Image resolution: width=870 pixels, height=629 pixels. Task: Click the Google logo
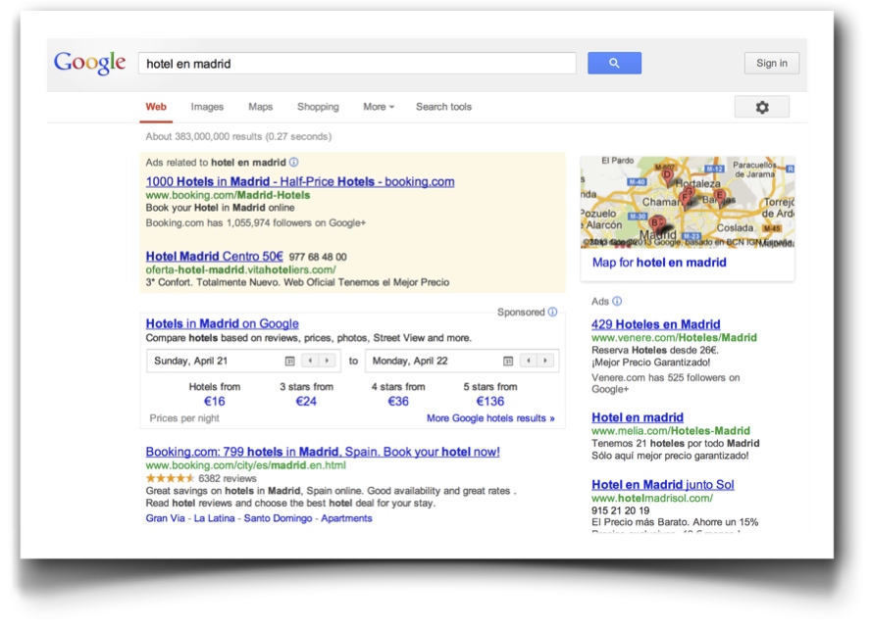(89, 63)
